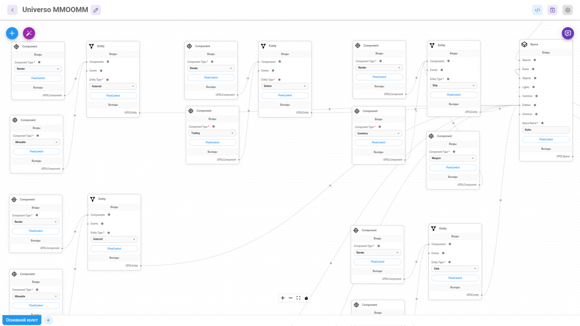
Task: Click FlowControl in the Weapon component node
Action: click(453, 168)
